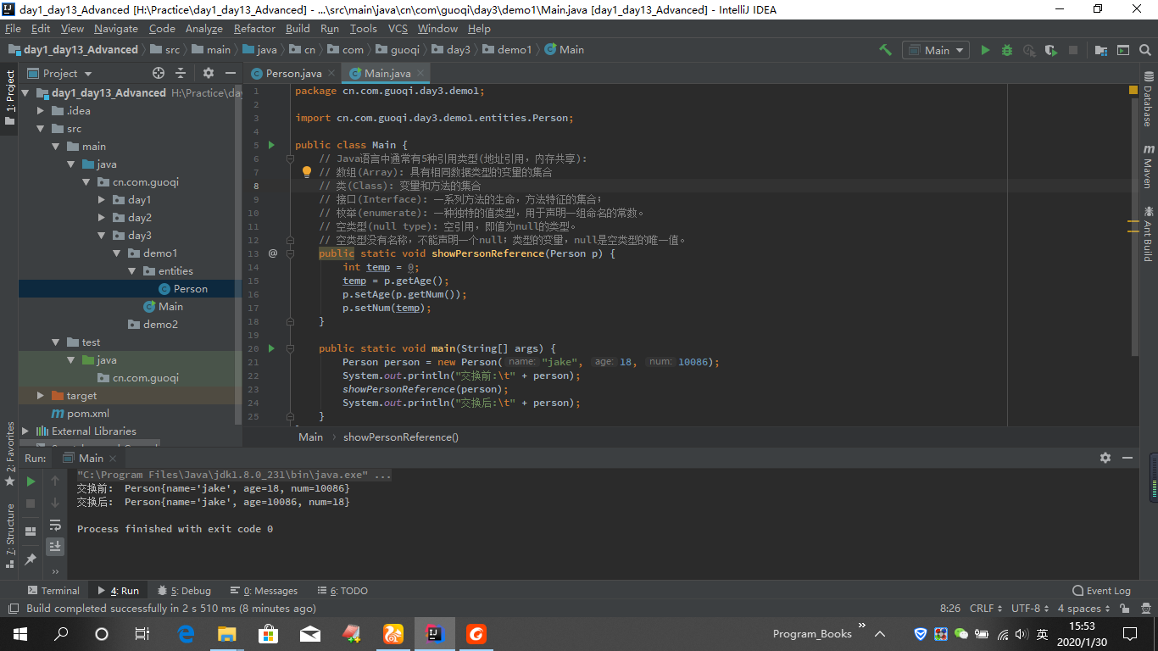This screenshot has width=1158, height=651.
Task: Expand the target folder
Action: [x=41, y=395]
